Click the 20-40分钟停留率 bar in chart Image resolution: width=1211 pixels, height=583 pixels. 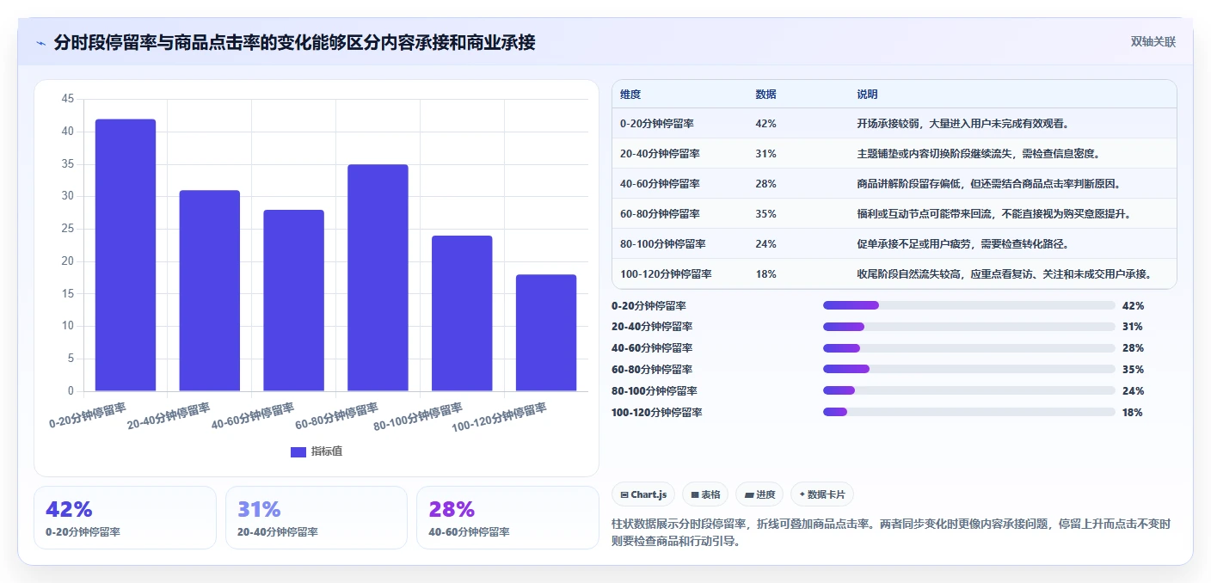[210, 291]
